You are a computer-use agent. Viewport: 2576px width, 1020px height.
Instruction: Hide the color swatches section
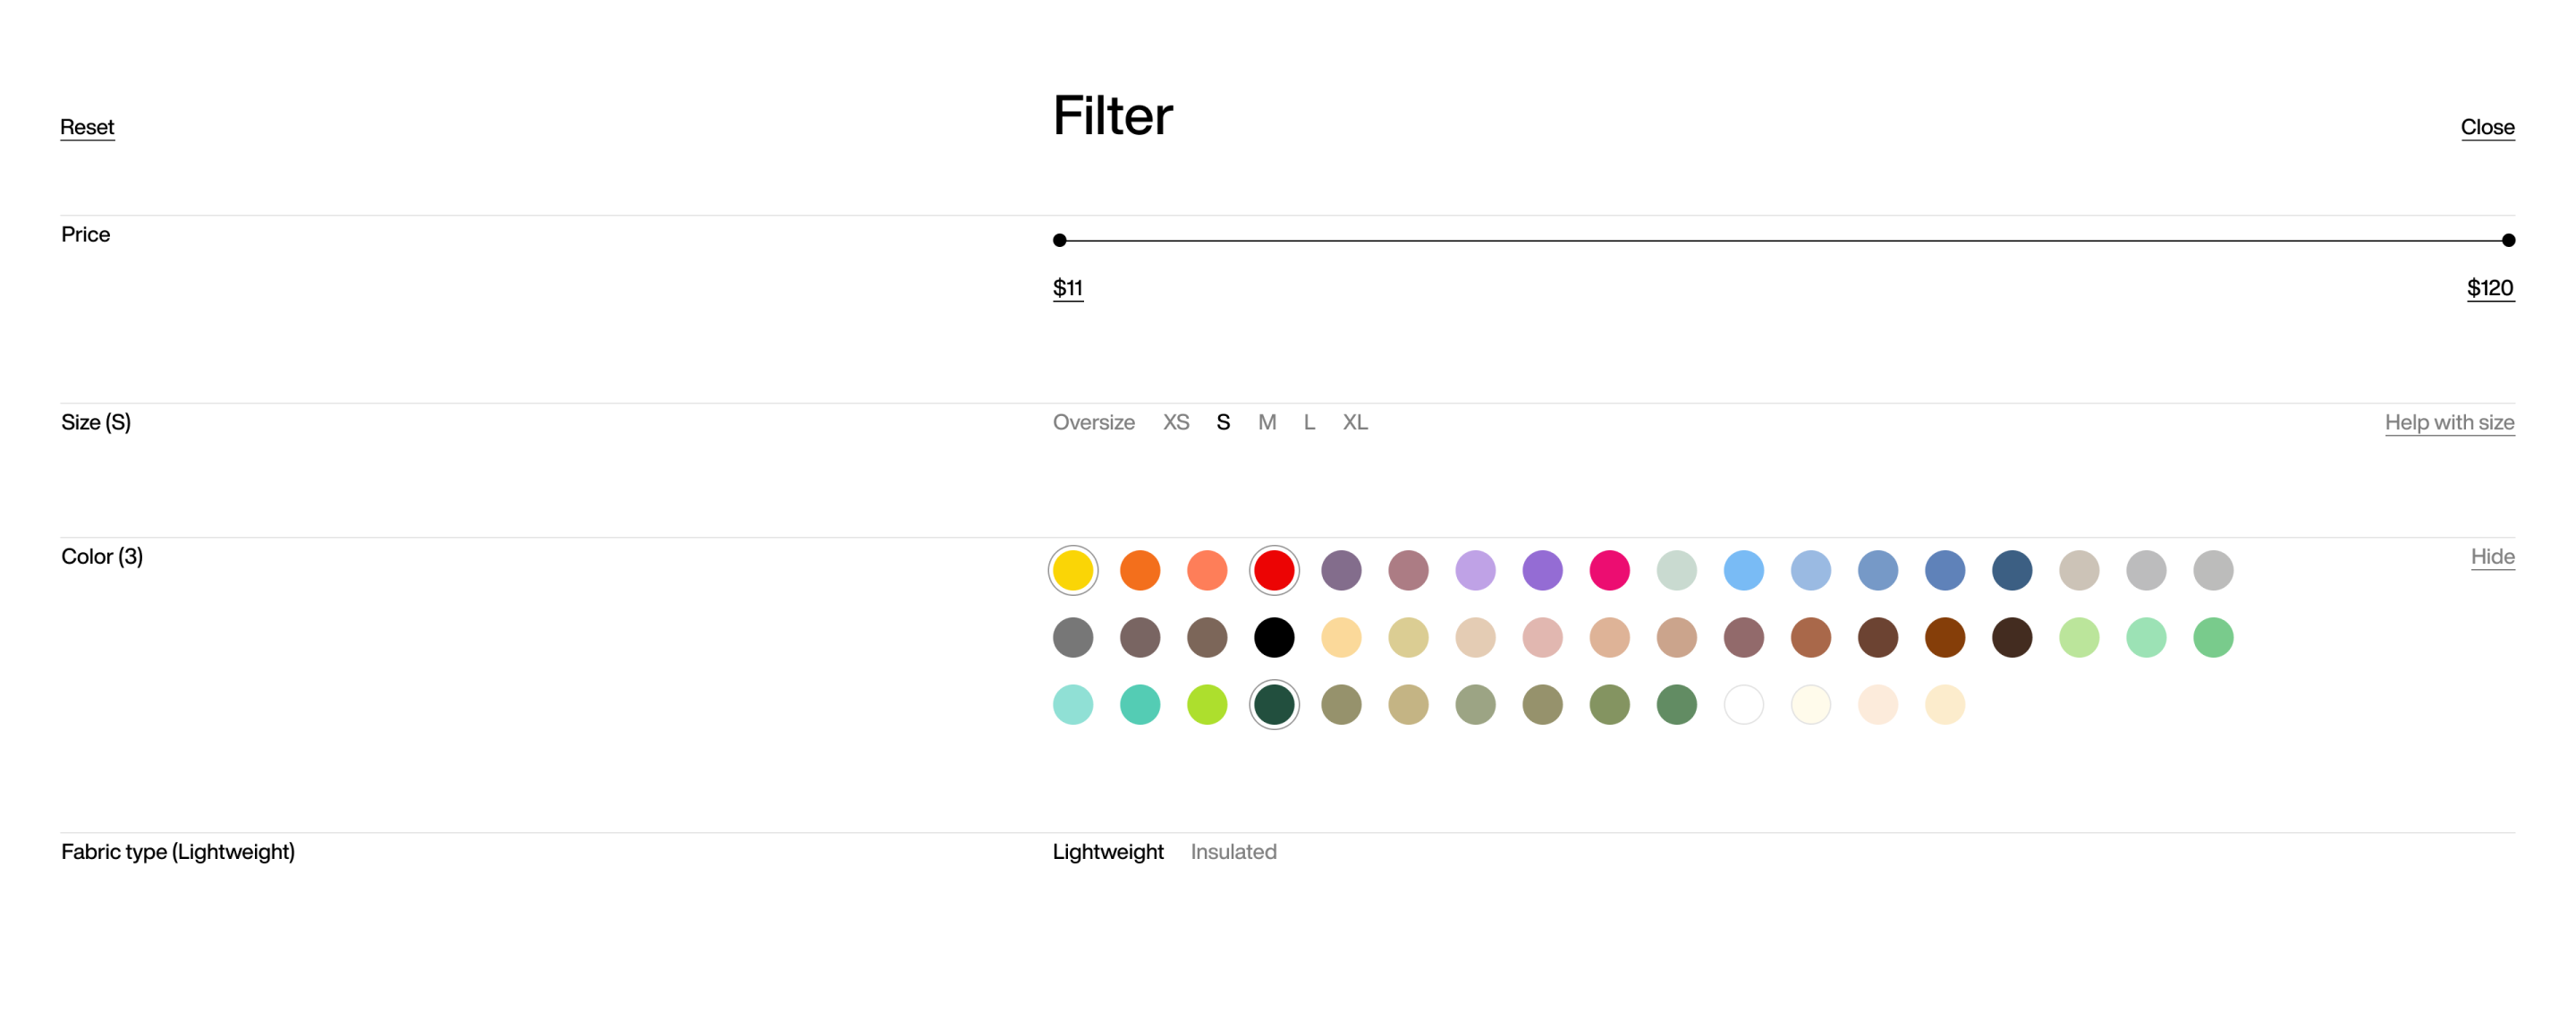[2491, 556]
